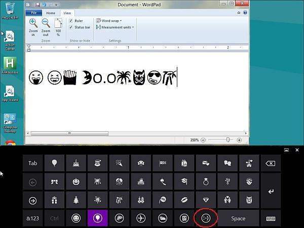This screenshot has width=304, height=228.
Task: Tap the crossed flags emoji key
Action: click(x=141, y=163)
